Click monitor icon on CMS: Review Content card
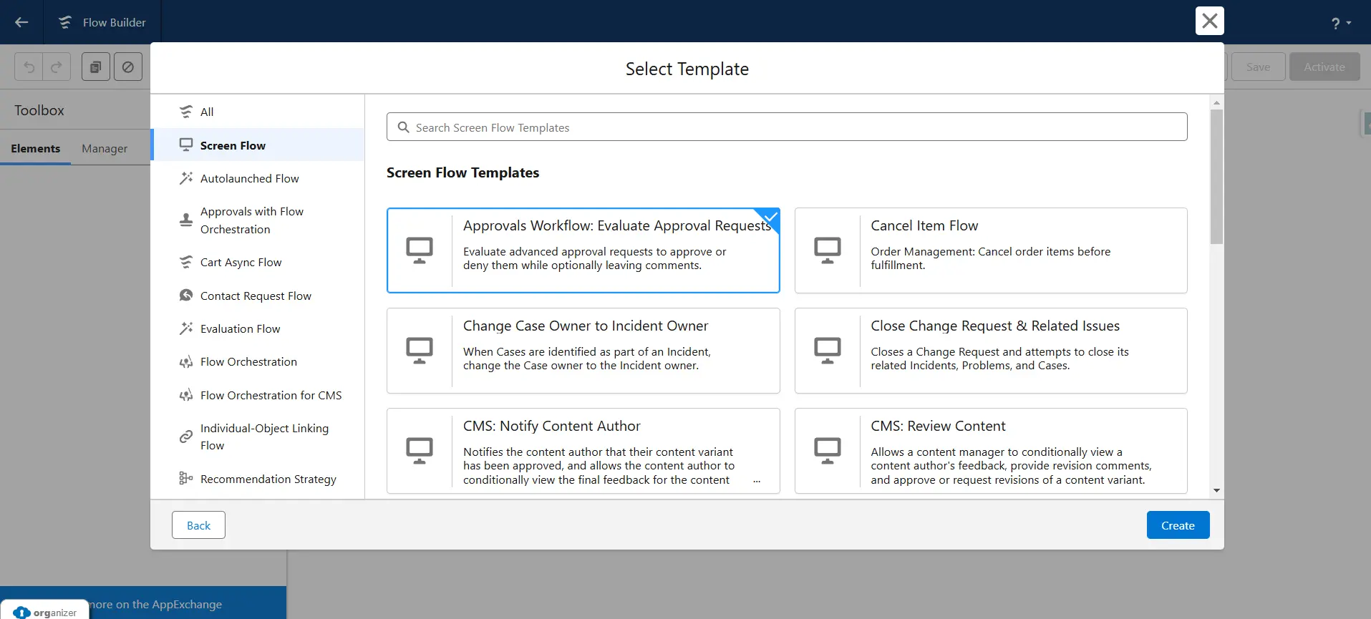This screenshot has height=619, width=1371. [x=828, y=451]
